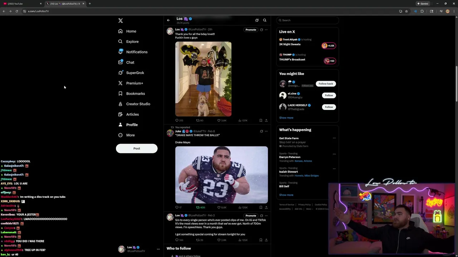Switch to the YouTube browser tab

[x=21, y=4]
